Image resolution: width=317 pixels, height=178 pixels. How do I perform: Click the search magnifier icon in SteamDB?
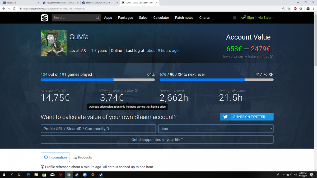click(x=98, y=18)
